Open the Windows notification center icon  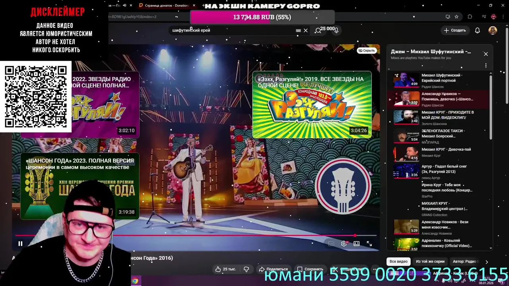click(x=502, y=281)
